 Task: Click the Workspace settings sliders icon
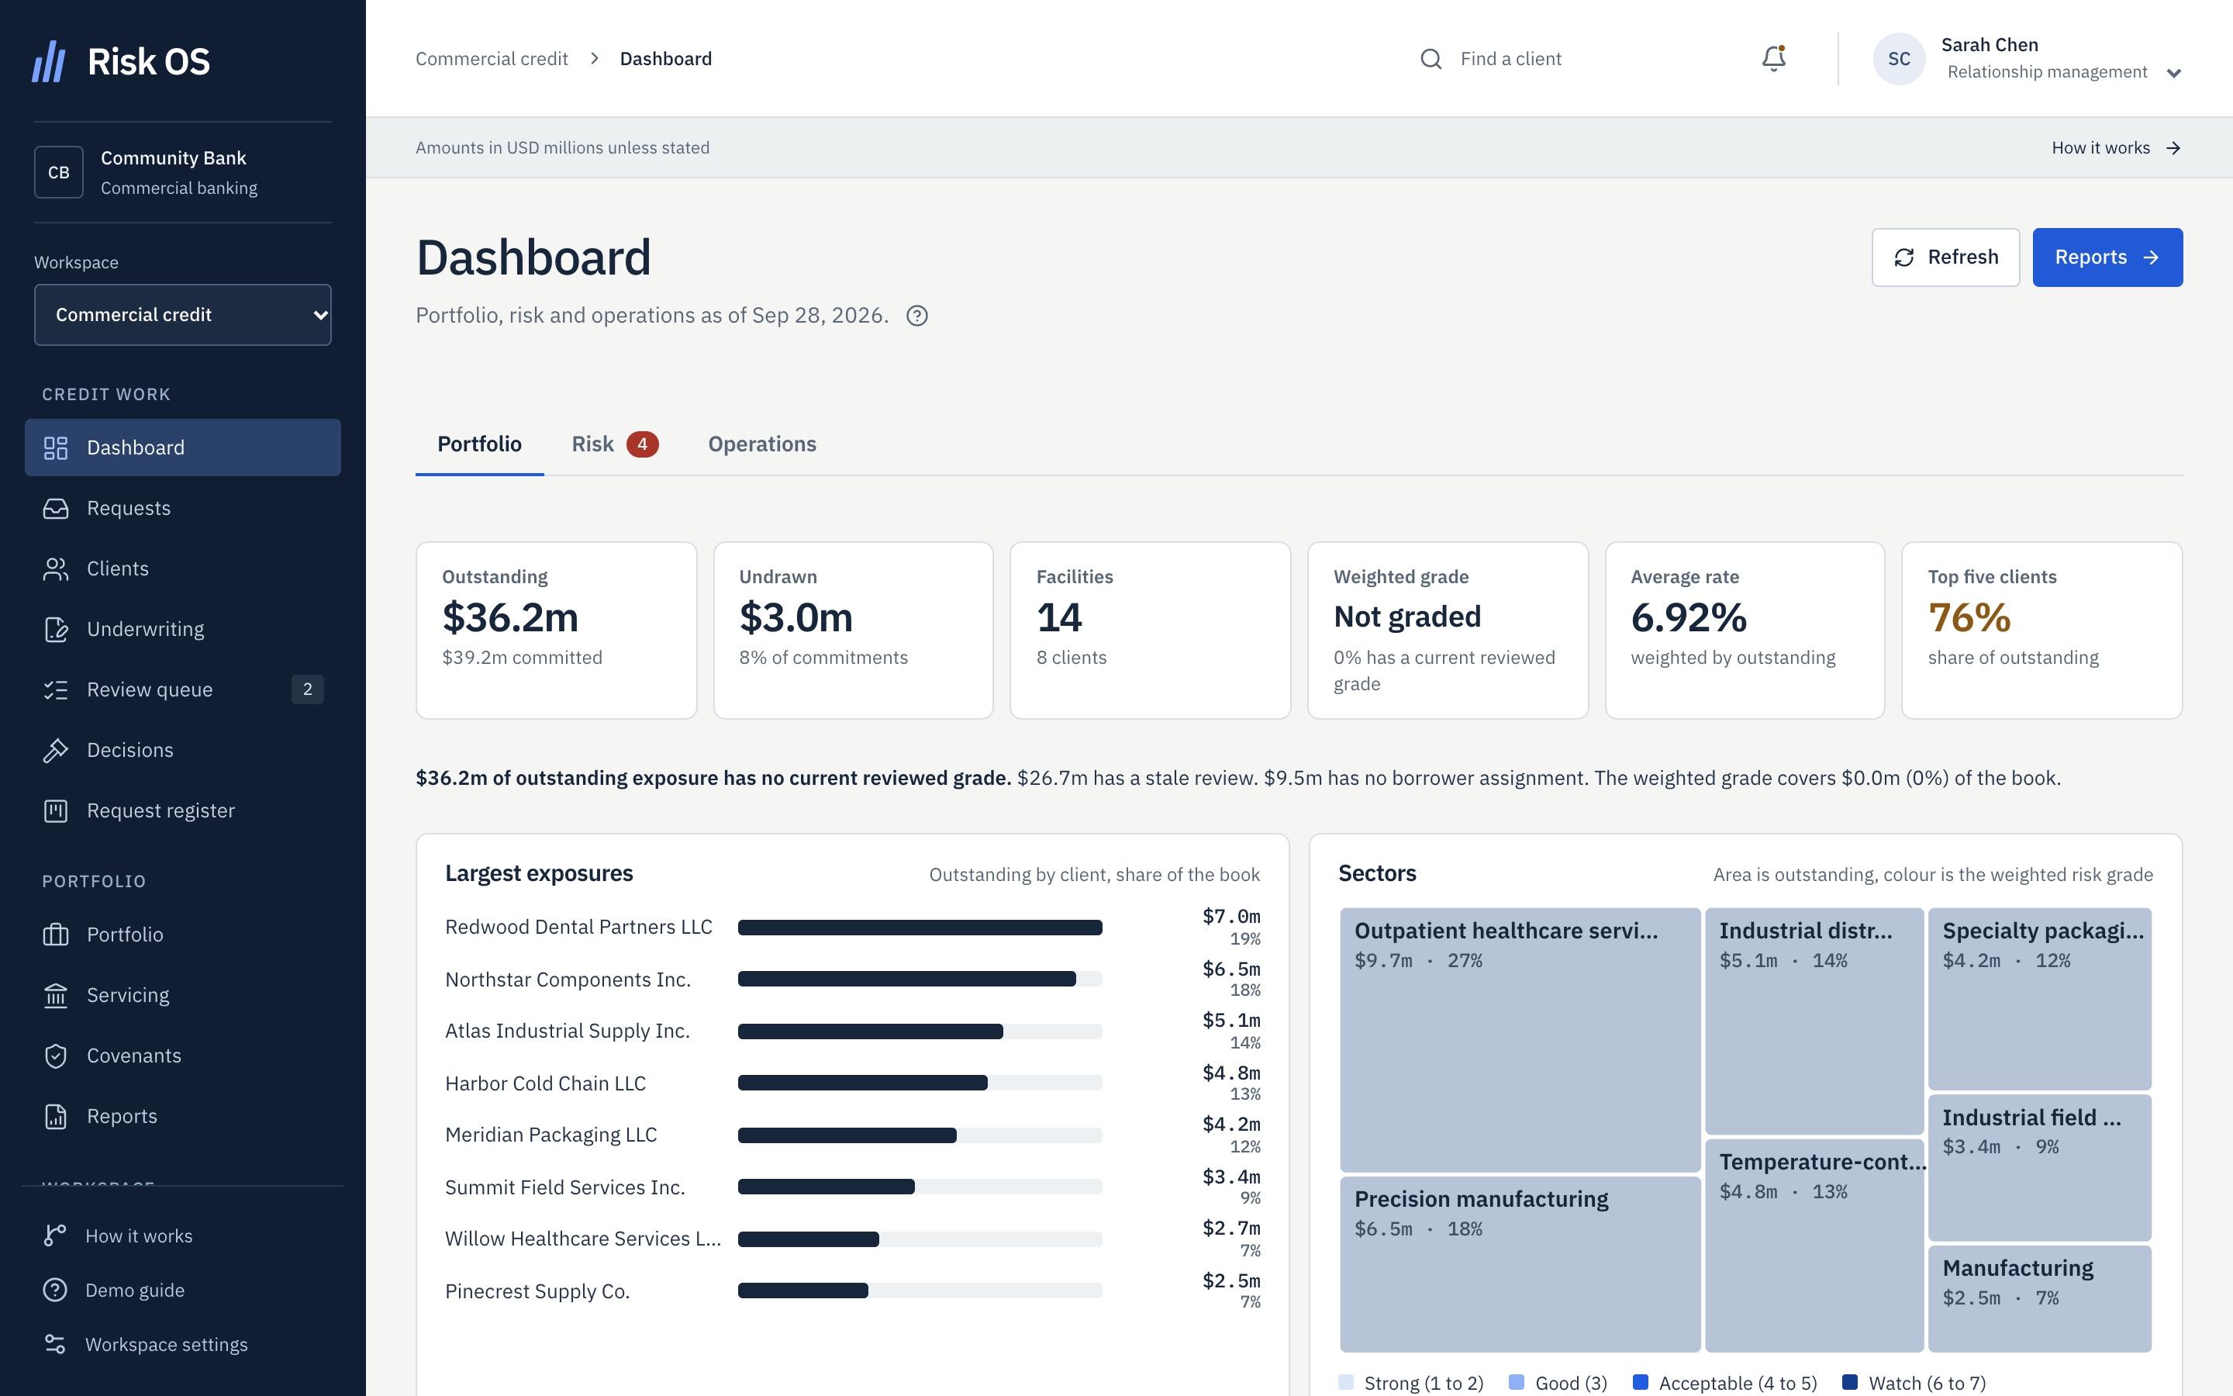55,1344
